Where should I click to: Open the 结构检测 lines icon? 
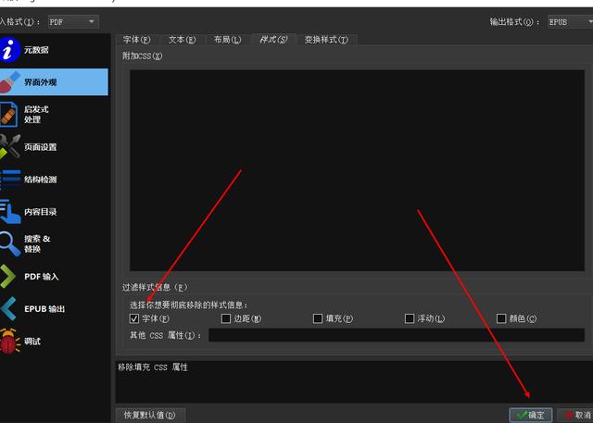pyautogui.click(x=10, y=179)
